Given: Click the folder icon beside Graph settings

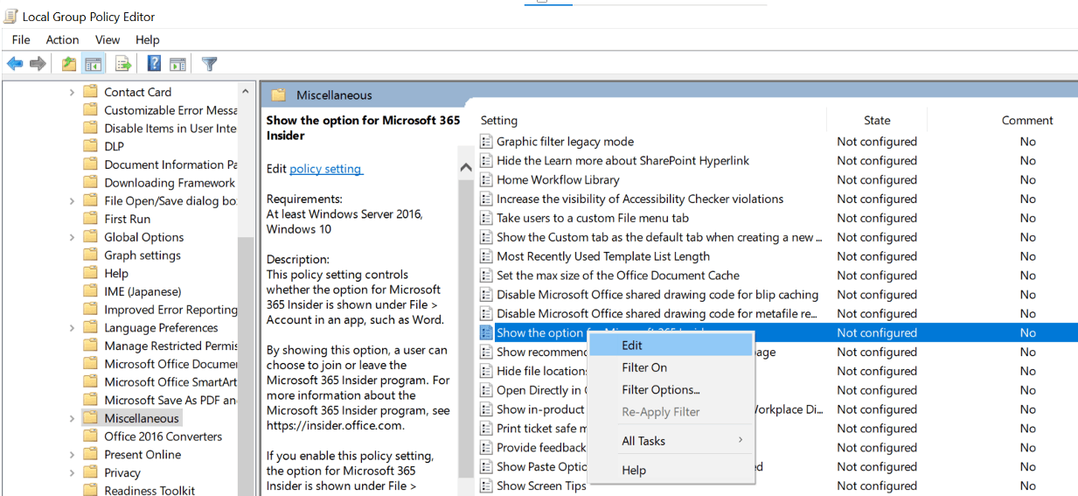Looking at the screenshot, I should click(x=90, y=255).
